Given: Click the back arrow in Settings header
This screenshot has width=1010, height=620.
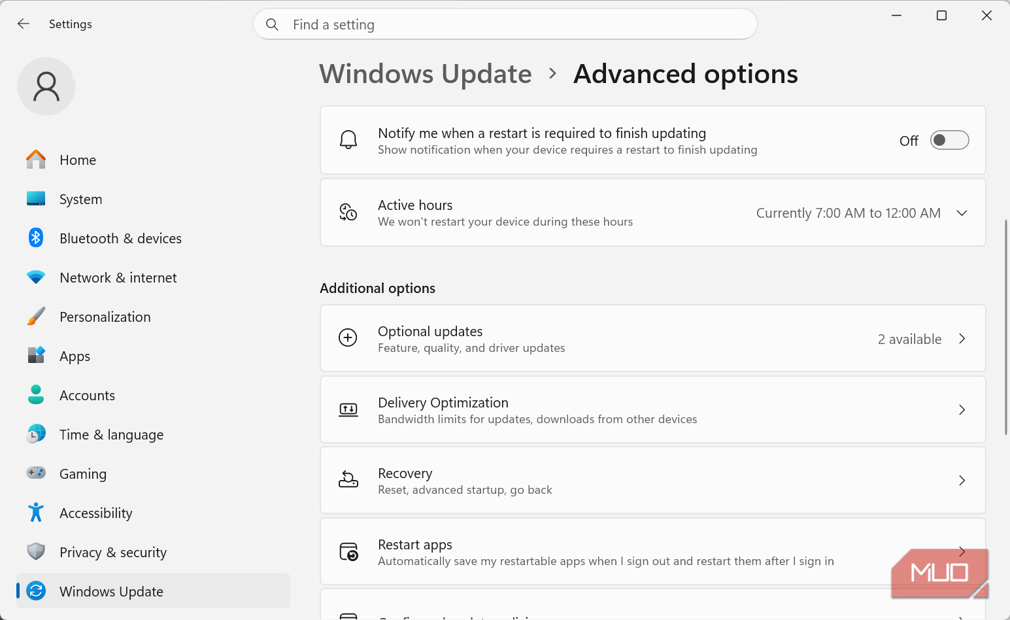Looking at the screenshot, I should click(24, 24).
